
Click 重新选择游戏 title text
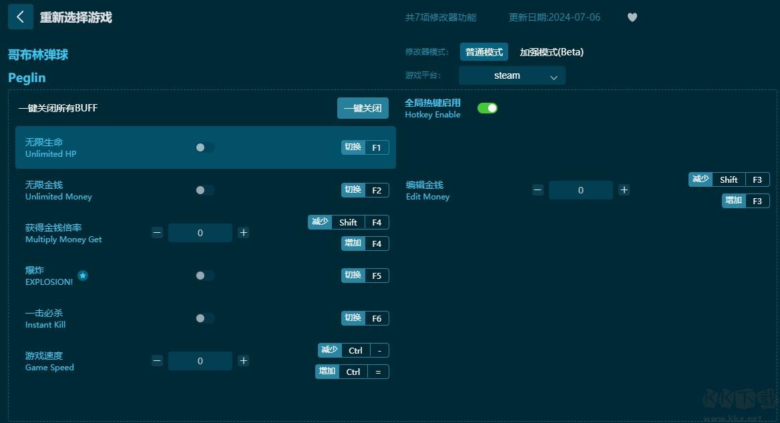pos(76,17)
